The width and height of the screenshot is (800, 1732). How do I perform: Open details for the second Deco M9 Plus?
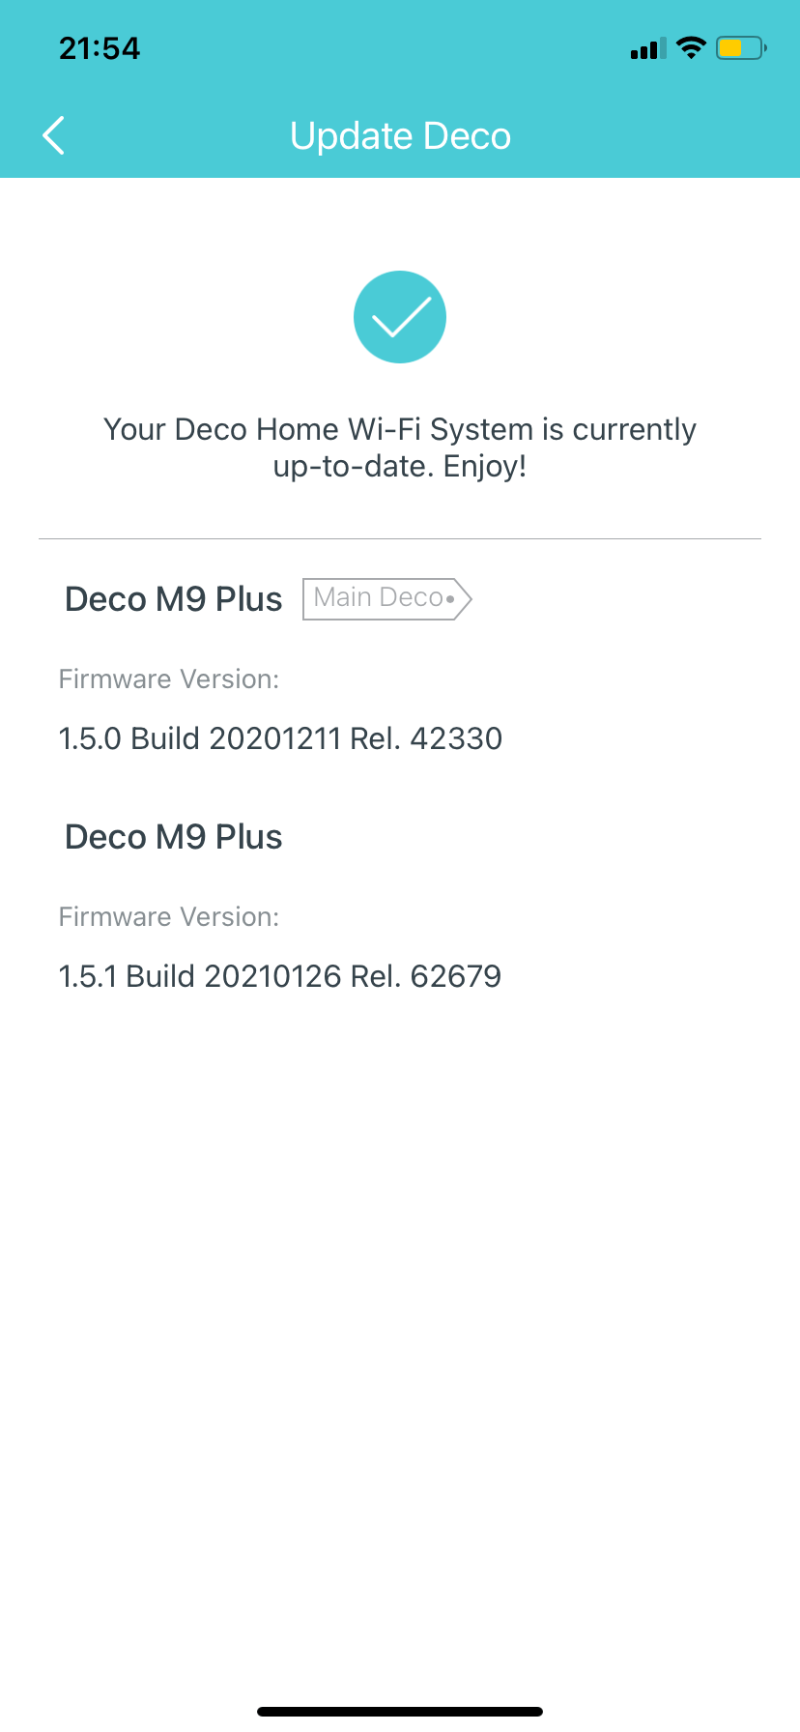pos(173,836)
